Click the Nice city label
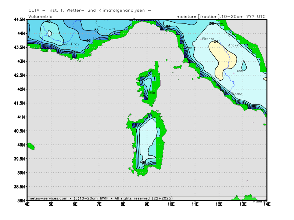This screenshot has height=220, width=294. point(97,38)
